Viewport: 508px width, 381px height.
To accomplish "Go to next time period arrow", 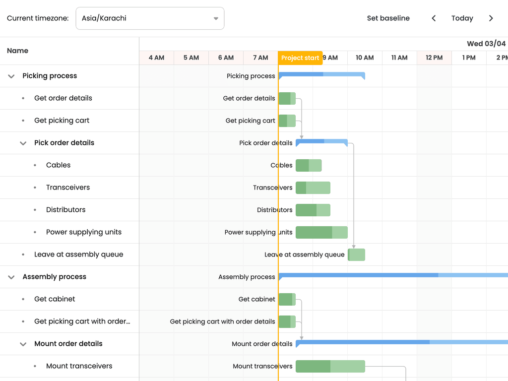I will 491,18.
